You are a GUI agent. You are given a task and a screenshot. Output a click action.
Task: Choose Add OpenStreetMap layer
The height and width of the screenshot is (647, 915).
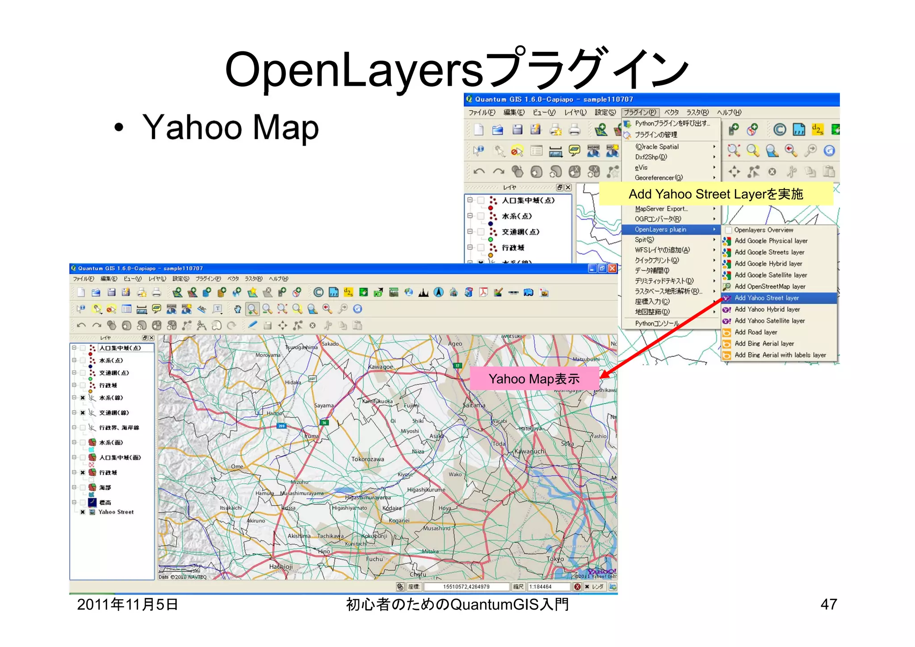click(x=779, y=287)
